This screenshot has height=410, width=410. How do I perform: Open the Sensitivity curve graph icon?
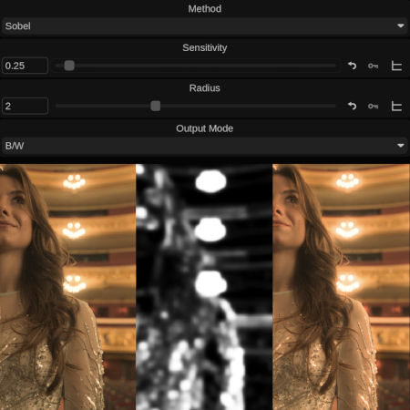[396, 66]
